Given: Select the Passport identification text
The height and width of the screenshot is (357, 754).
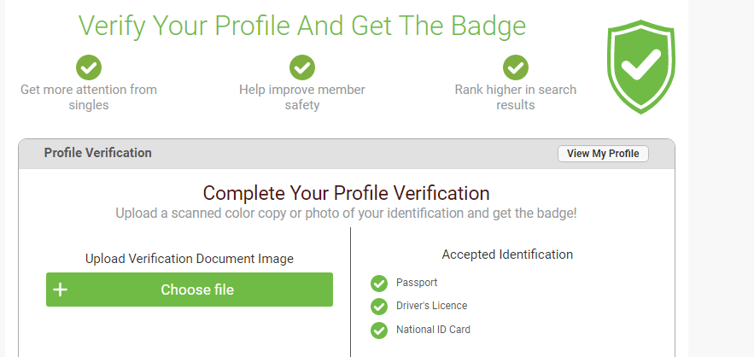Looking at the screenshot, I should [417, 283].
